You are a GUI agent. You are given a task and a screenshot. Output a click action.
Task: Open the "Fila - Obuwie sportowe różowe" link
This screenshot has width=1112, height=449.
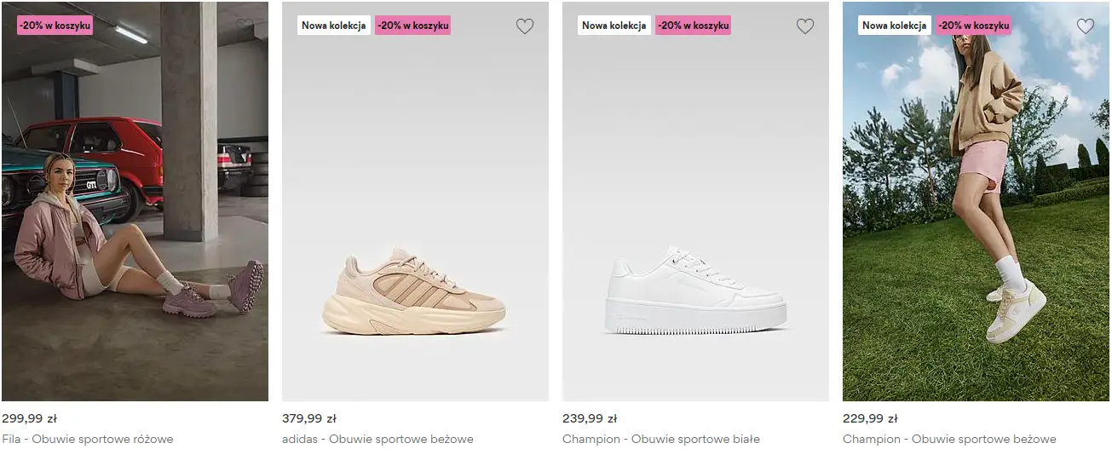(x=88, y=440)
